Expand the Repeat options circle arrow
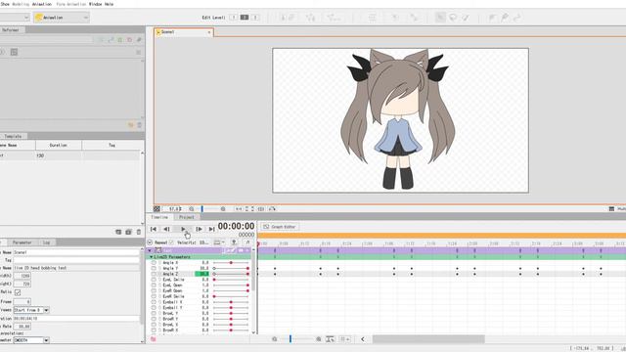 [150, 242]
